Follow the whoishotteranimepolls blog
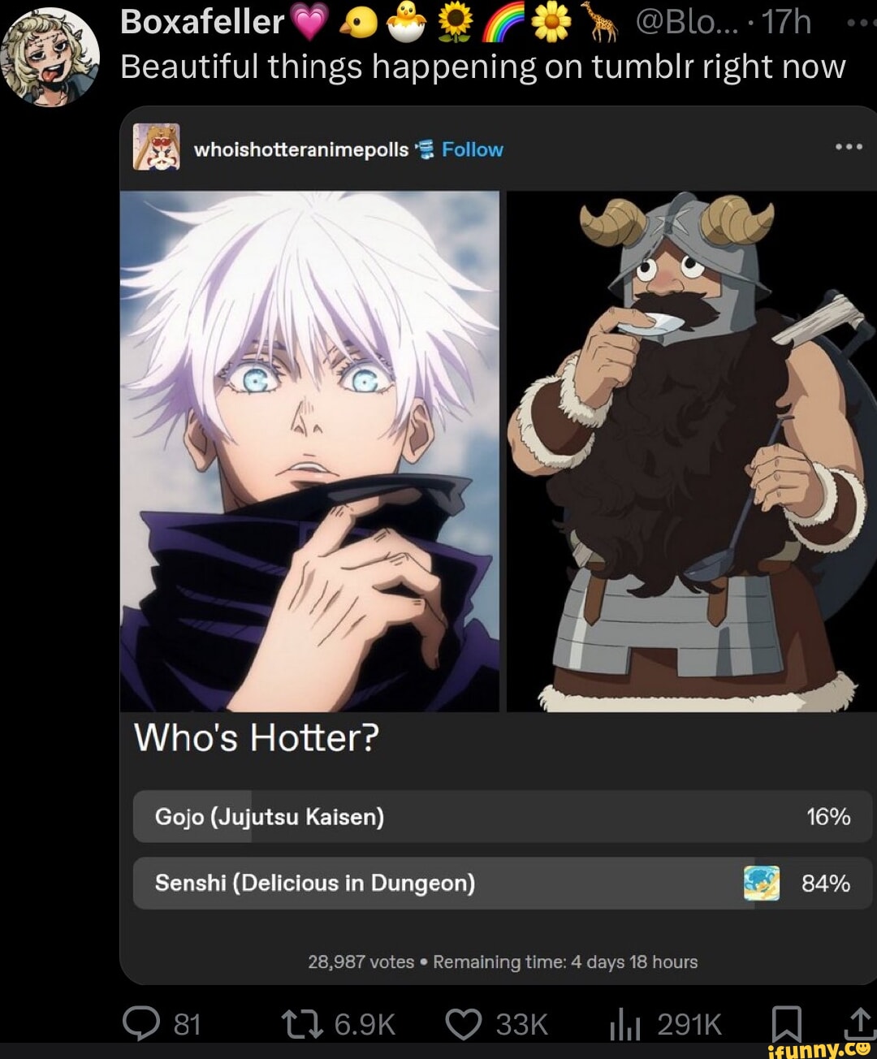Screen dimensions: 877x1059 point(473,149)
